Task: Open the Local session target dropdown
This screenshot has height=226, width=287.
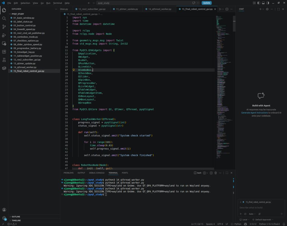Action: 244,220
